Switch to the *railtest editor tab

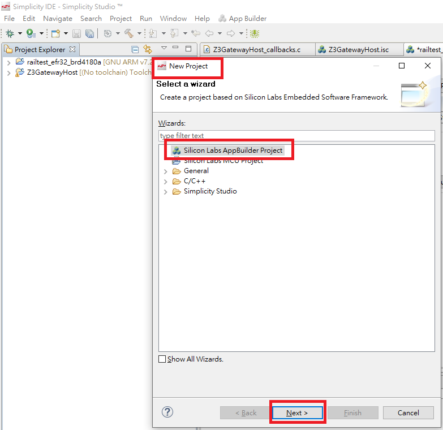pos(423,50)
